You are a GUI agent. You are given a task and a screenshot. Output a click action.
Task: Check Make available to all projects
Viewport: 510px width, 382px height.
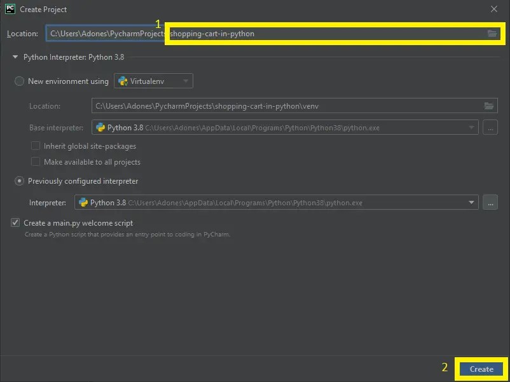[x=36, y=161]
